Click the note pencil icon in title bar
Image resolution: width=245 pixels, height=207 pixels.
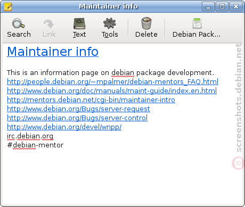tap(8, 7)
